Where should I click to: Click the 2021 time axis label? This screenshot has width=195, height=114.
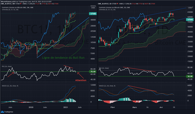tap(66, 107)
